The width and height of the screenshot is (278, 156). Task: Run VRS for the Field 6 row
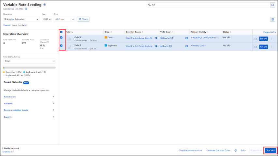[263, 39]
